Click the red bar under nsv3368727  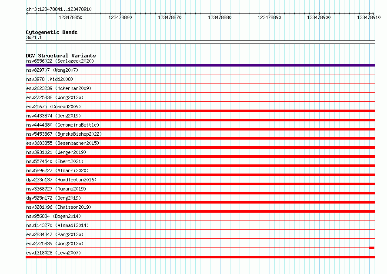pyautogui.click(x=200, y=193)
